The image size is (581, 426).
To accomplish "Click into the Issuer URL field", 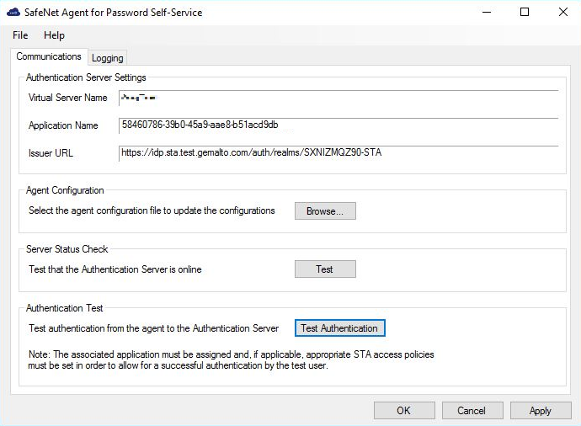I will [338, 153].
